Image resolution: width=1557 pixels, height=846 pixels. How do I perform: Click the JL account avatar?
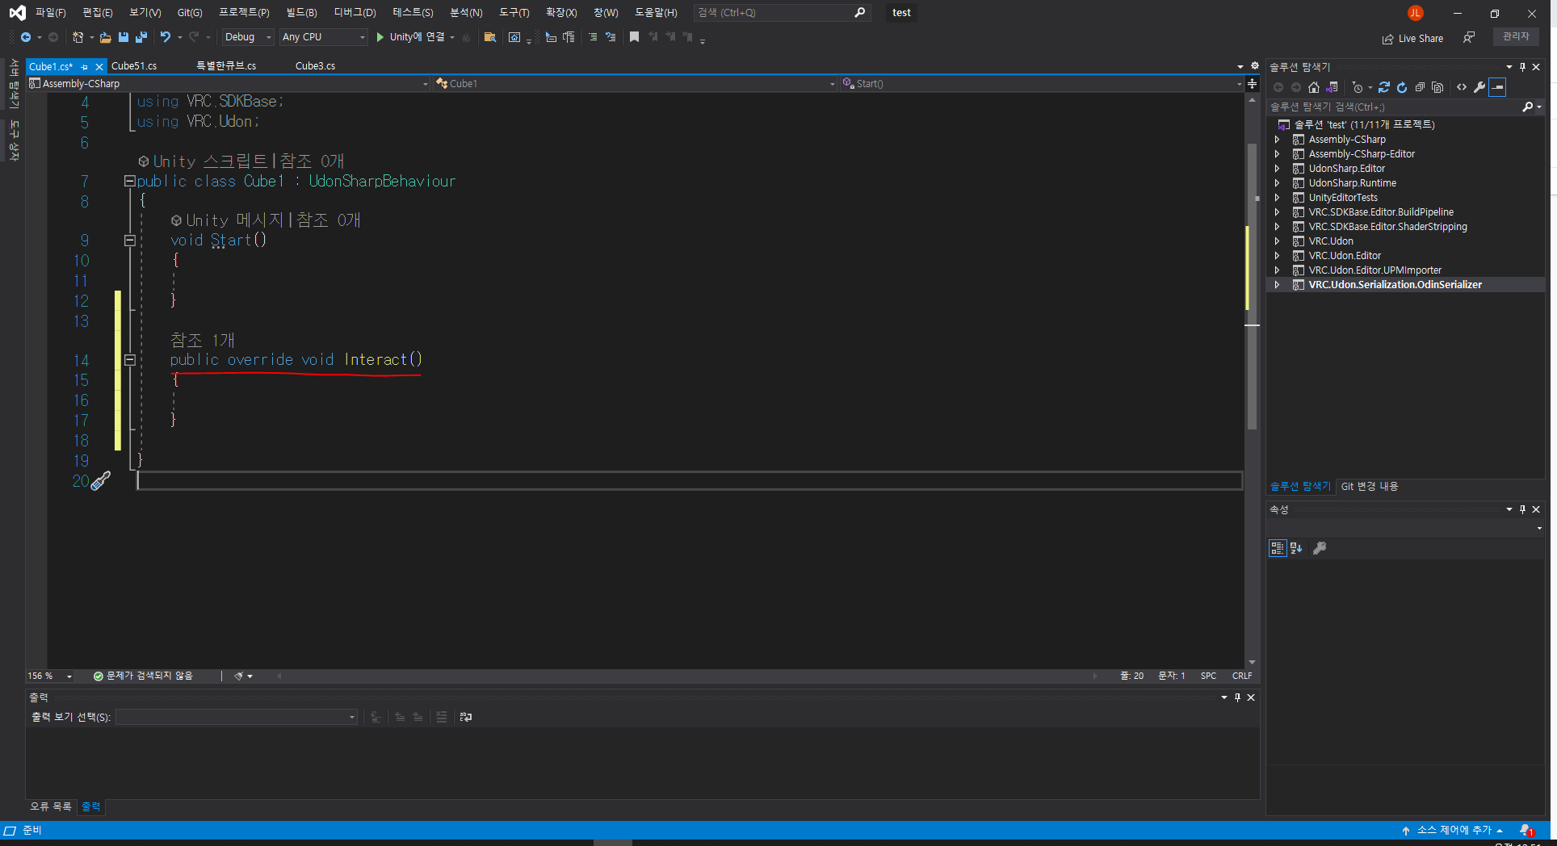(1415, 13)
